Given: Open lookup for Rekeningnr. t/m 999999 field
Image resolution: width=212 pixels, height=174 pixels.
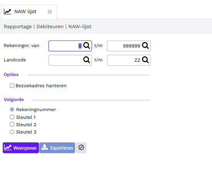Looking at the screenshot, I should click(x=145, y=46).
